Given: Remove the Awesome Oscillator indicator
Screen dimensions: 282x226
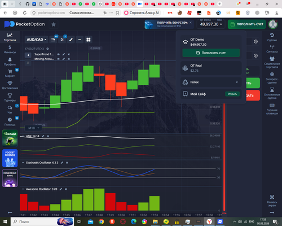Looking at the screenshot, I should [66, 189].
